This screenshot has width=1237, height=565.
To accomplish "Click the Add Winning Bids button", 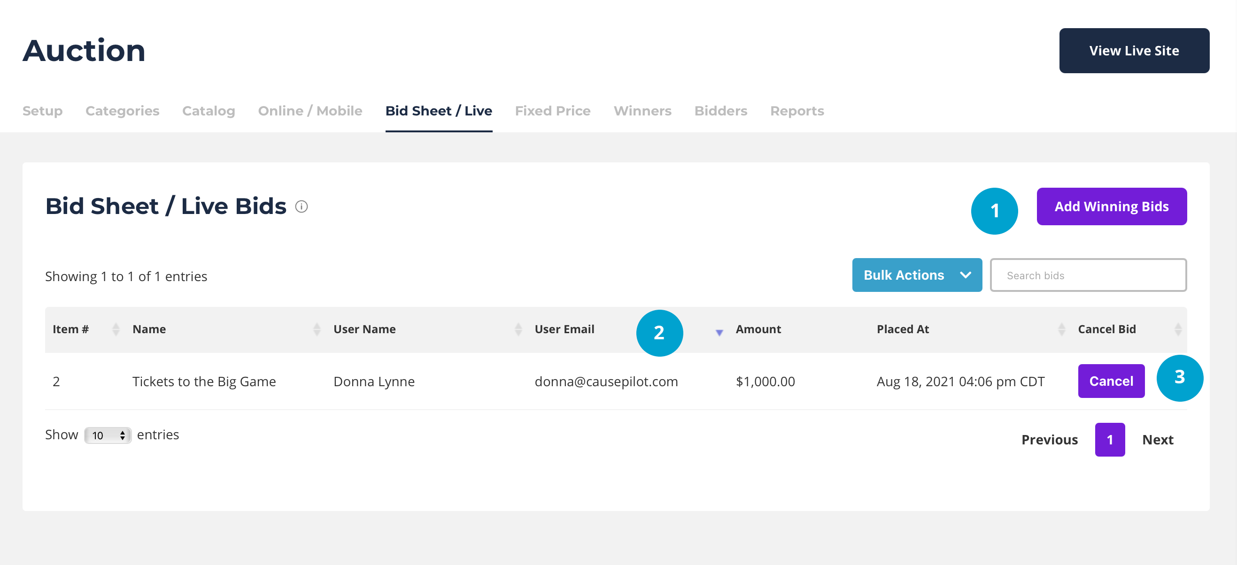I will tap(1111, 206).
